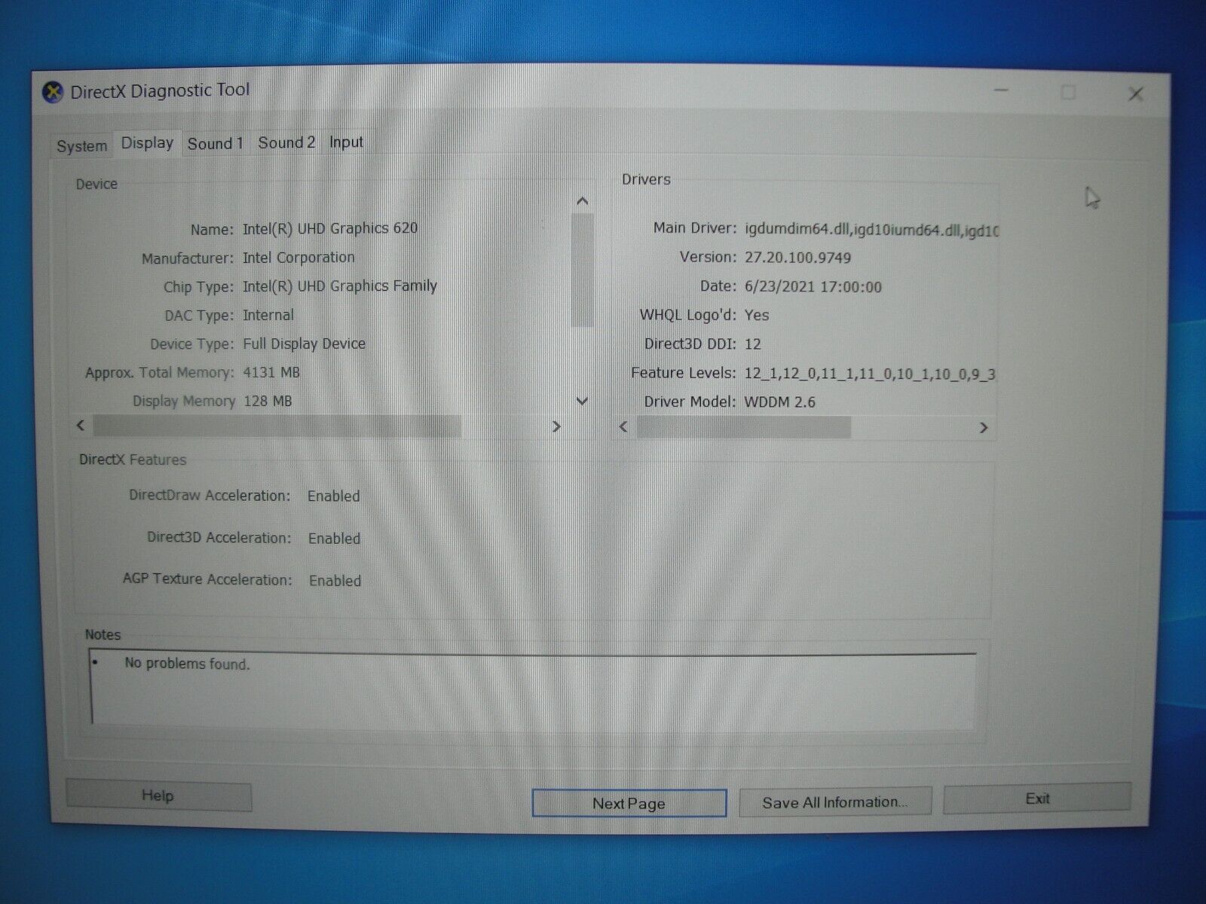Click Direct3D DDI value '12'
Image resolution: width=1206 pixels, height=904 pixels.
(752, 344)
